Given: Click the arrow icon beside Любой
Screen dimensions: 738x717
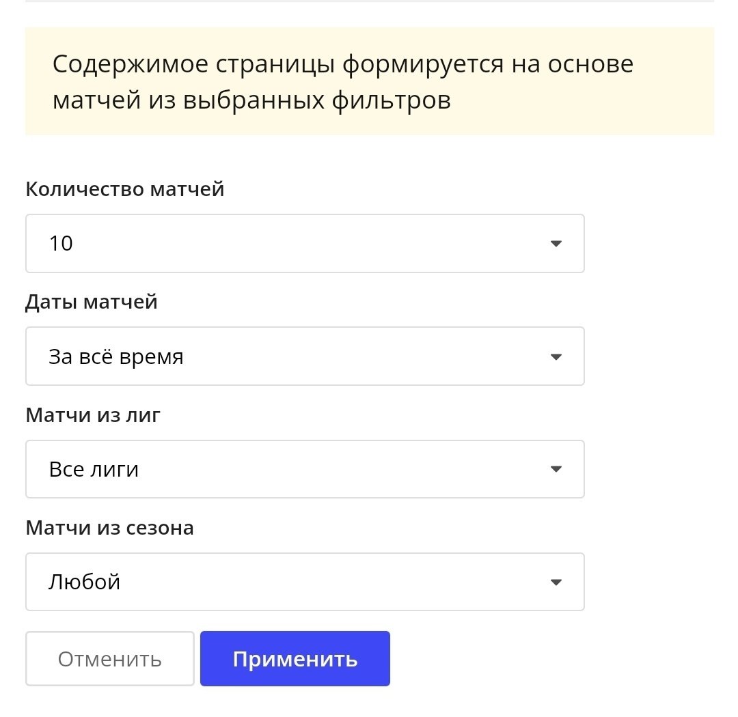Looking at the screenshot, I should pos(556,582).
